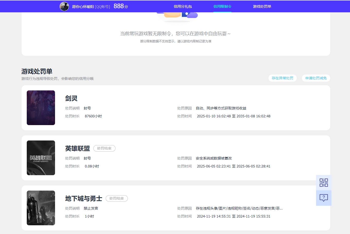
Task: Select the 信用限制令 tab
Action: pyautogui.click(x=222, y=6)
